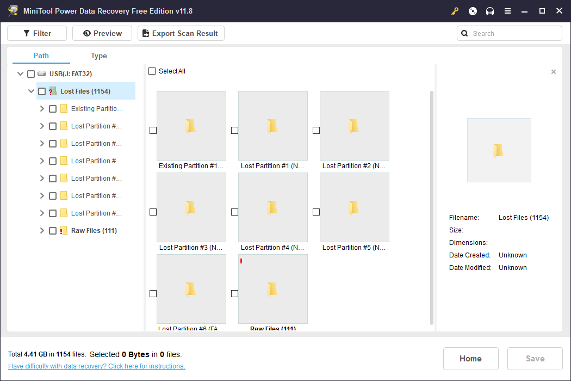Select the Existing Partitio... tree row label

pyautogui.click(x=97, y=109)
